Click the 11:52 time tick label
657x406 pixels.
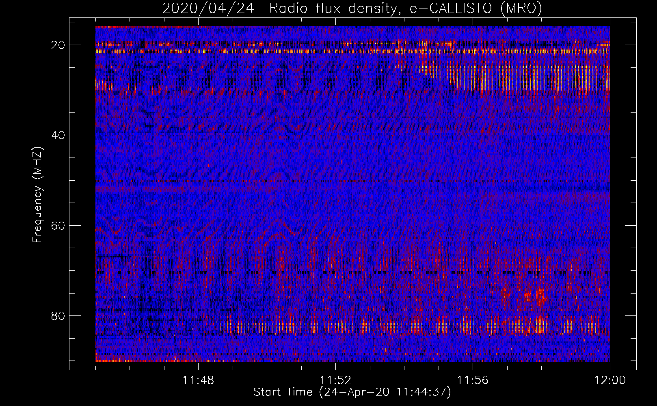335,380
